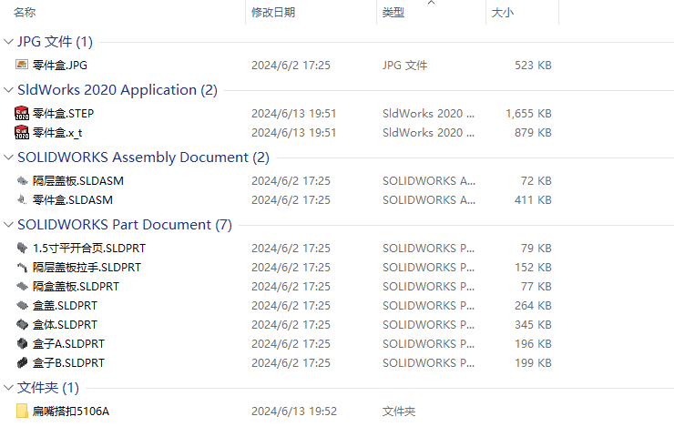Collapse the SOLIDWORKS Part Document group
Image resolution: width=674 pixels, height=437 pixels.
tap(8, 225)
